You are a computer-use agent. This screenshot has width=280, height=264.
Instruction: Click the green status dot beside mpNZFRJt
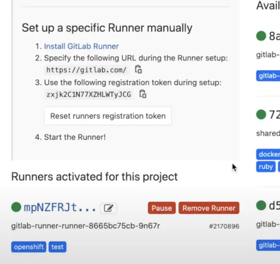[16, 207]
